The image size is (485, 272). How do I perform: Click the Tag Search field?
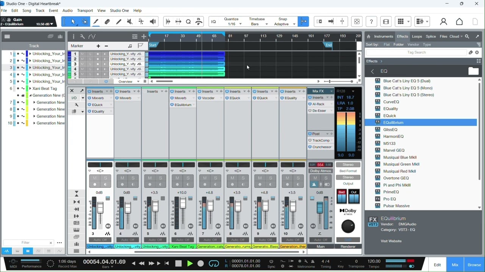(x=417, y=53)
